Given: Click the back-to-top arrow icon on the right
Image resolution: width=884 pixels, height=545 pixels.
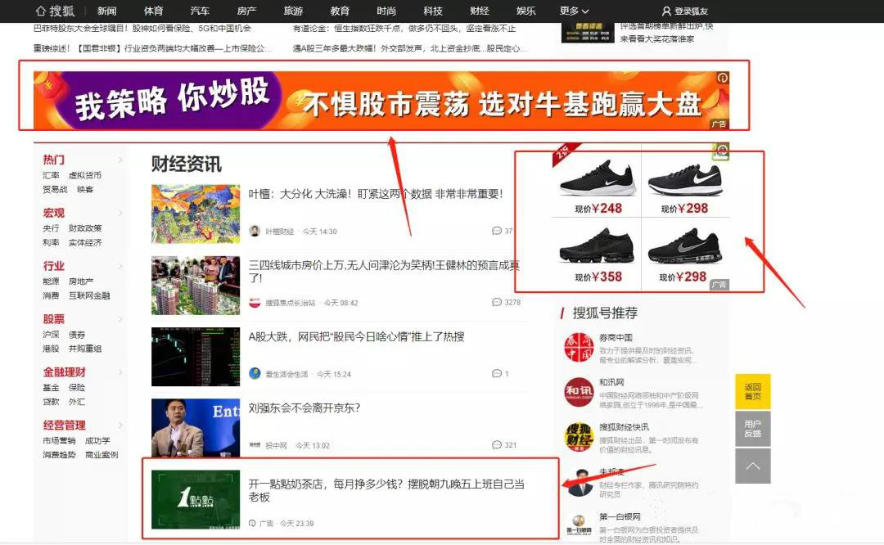Looking at the screenshot, I should click(751, 466).
